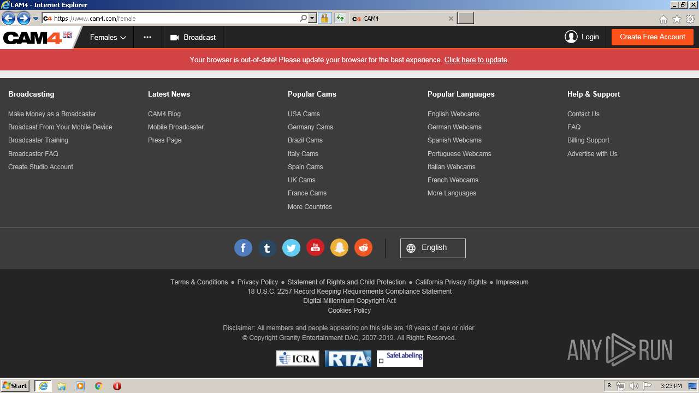Open browser Tools gear icon
Image resolution: width=699 pixels, height=393 pixels.
[x=690, y=19]
